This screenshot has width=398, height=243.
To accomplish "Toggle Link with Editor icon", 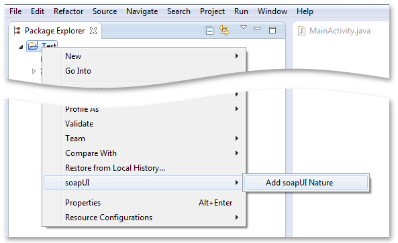I will click(224, 30).
